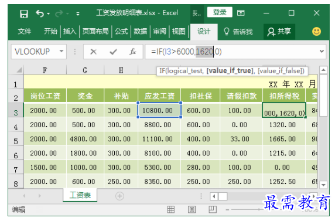Click value_if_true in the function tooltip

(231, 70)
